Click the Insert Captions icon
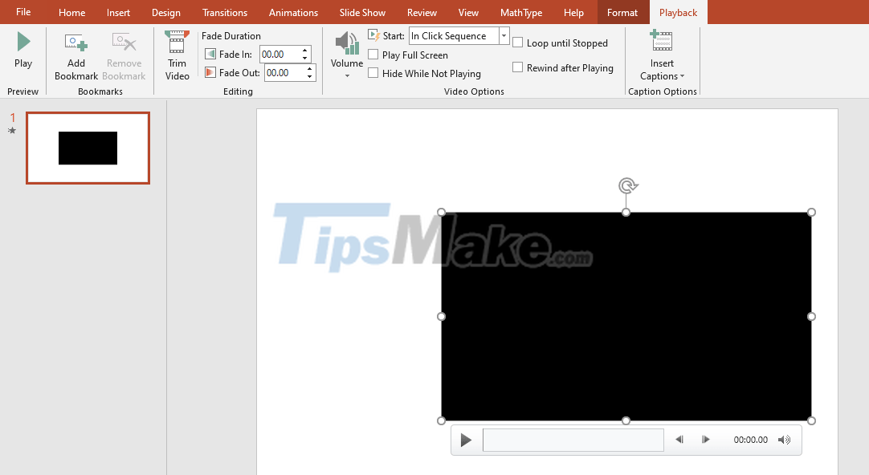This screenshot has height=475, width=869. (x=661, y=40)
